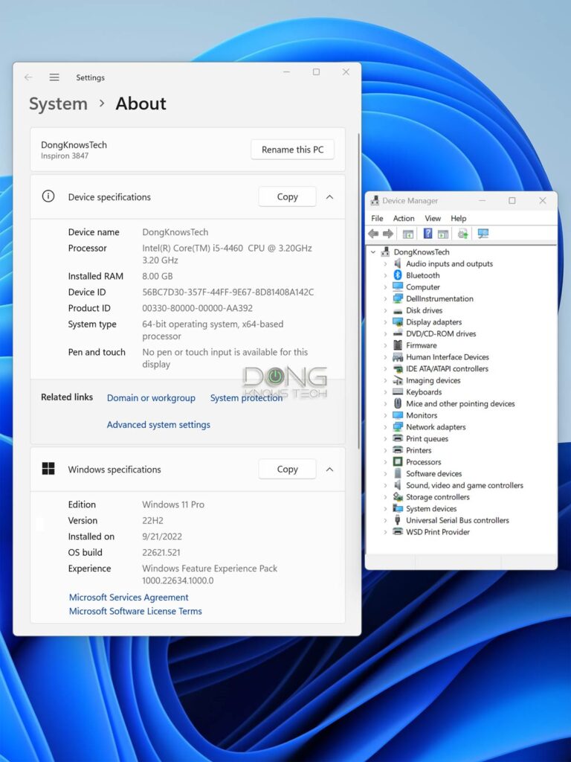The image size is (571, 762).
Task: Click System in the Settings breadcrumb
Action: tap(58, 103)
